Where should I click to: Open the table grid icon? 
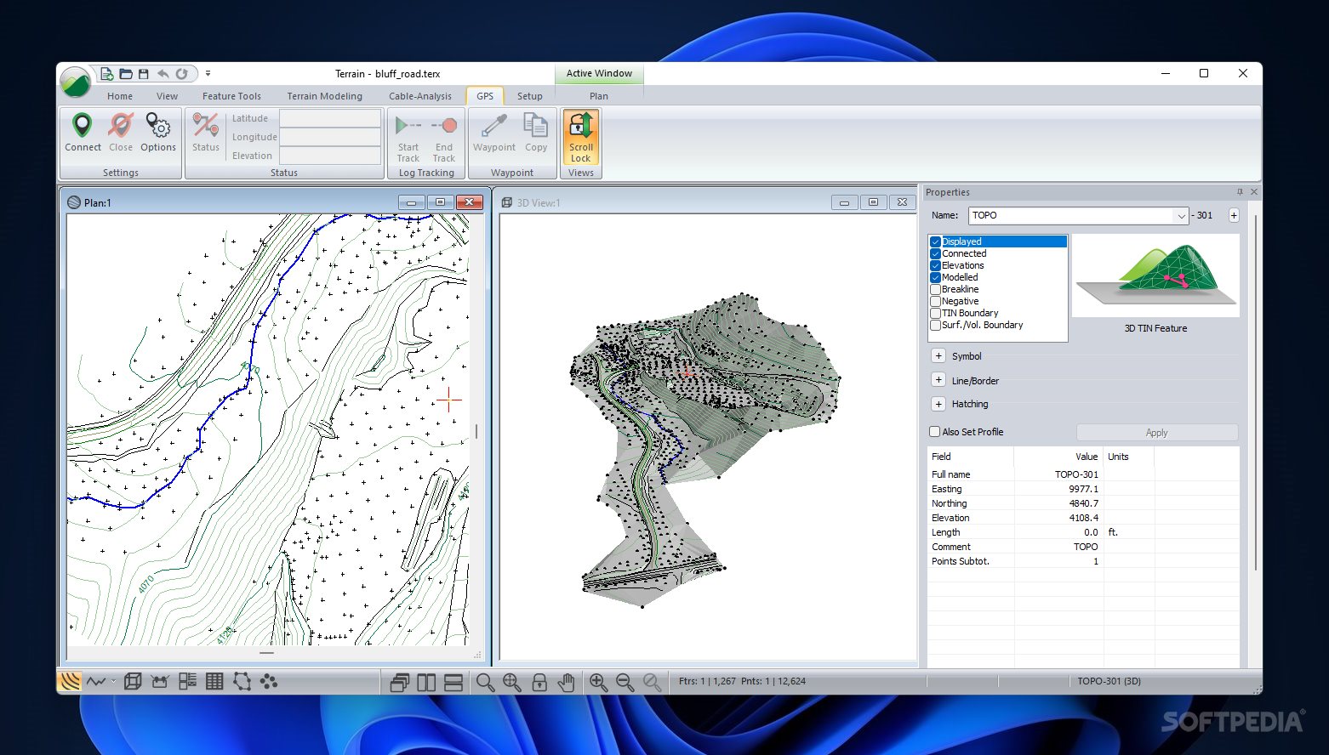pos(214,681)
